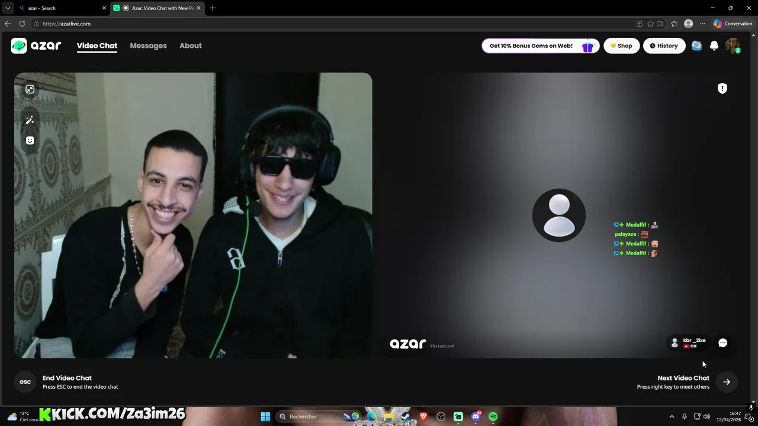Open the chat bubble in partner video
The height and width of the screenshot is (426, 758).
coord(722,343)
